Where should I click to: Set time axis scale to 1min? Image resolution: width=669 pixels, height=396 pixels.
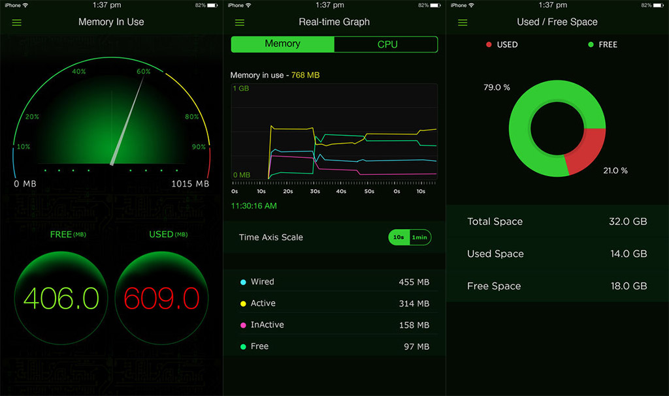point(419,237)
